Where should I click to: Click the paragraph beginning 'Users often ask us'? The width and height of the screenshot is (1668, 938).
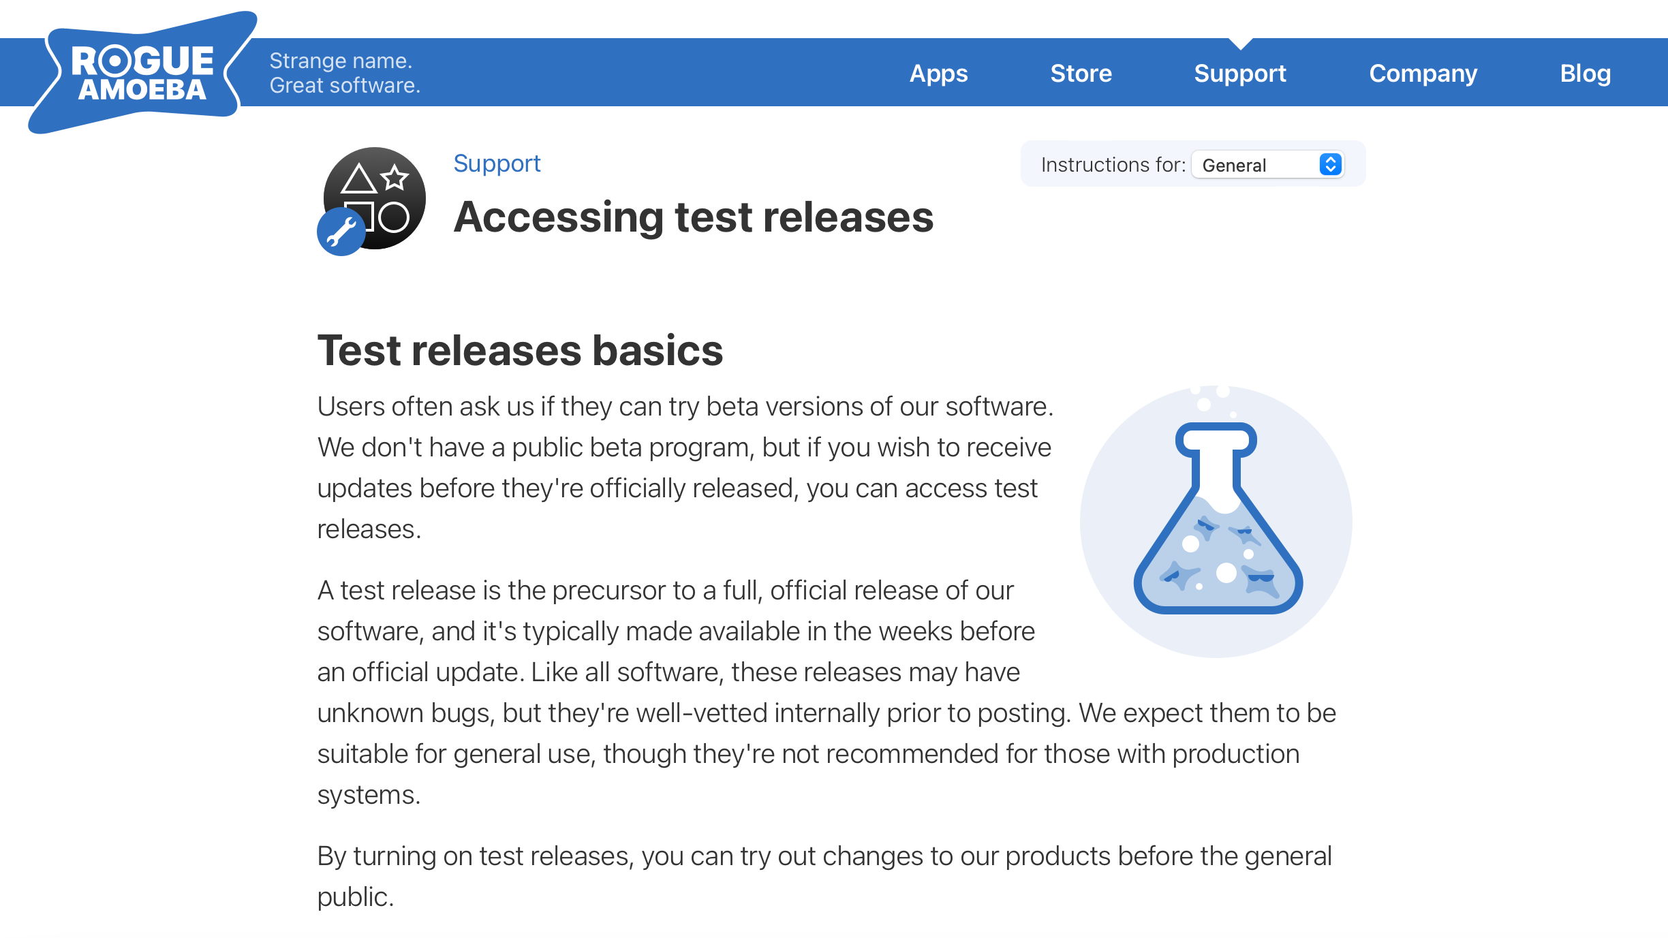(x=685, y=468)
